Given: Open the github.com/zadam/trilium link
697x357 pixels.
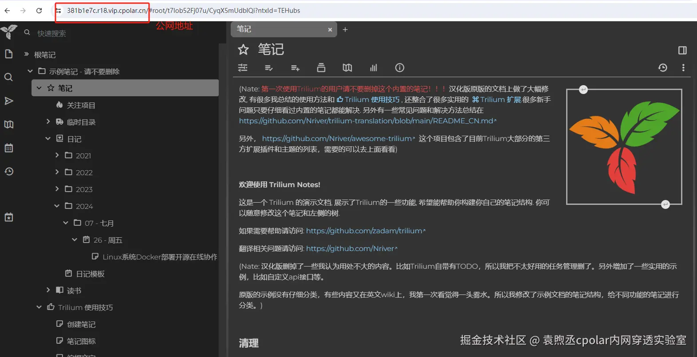Looking at the screenshot, I should click(366, 231).
